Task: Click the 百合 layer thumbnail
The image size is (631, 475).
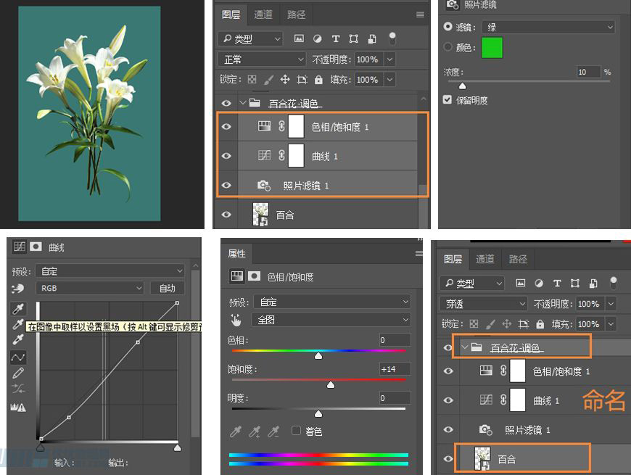Action: [260, 214]
